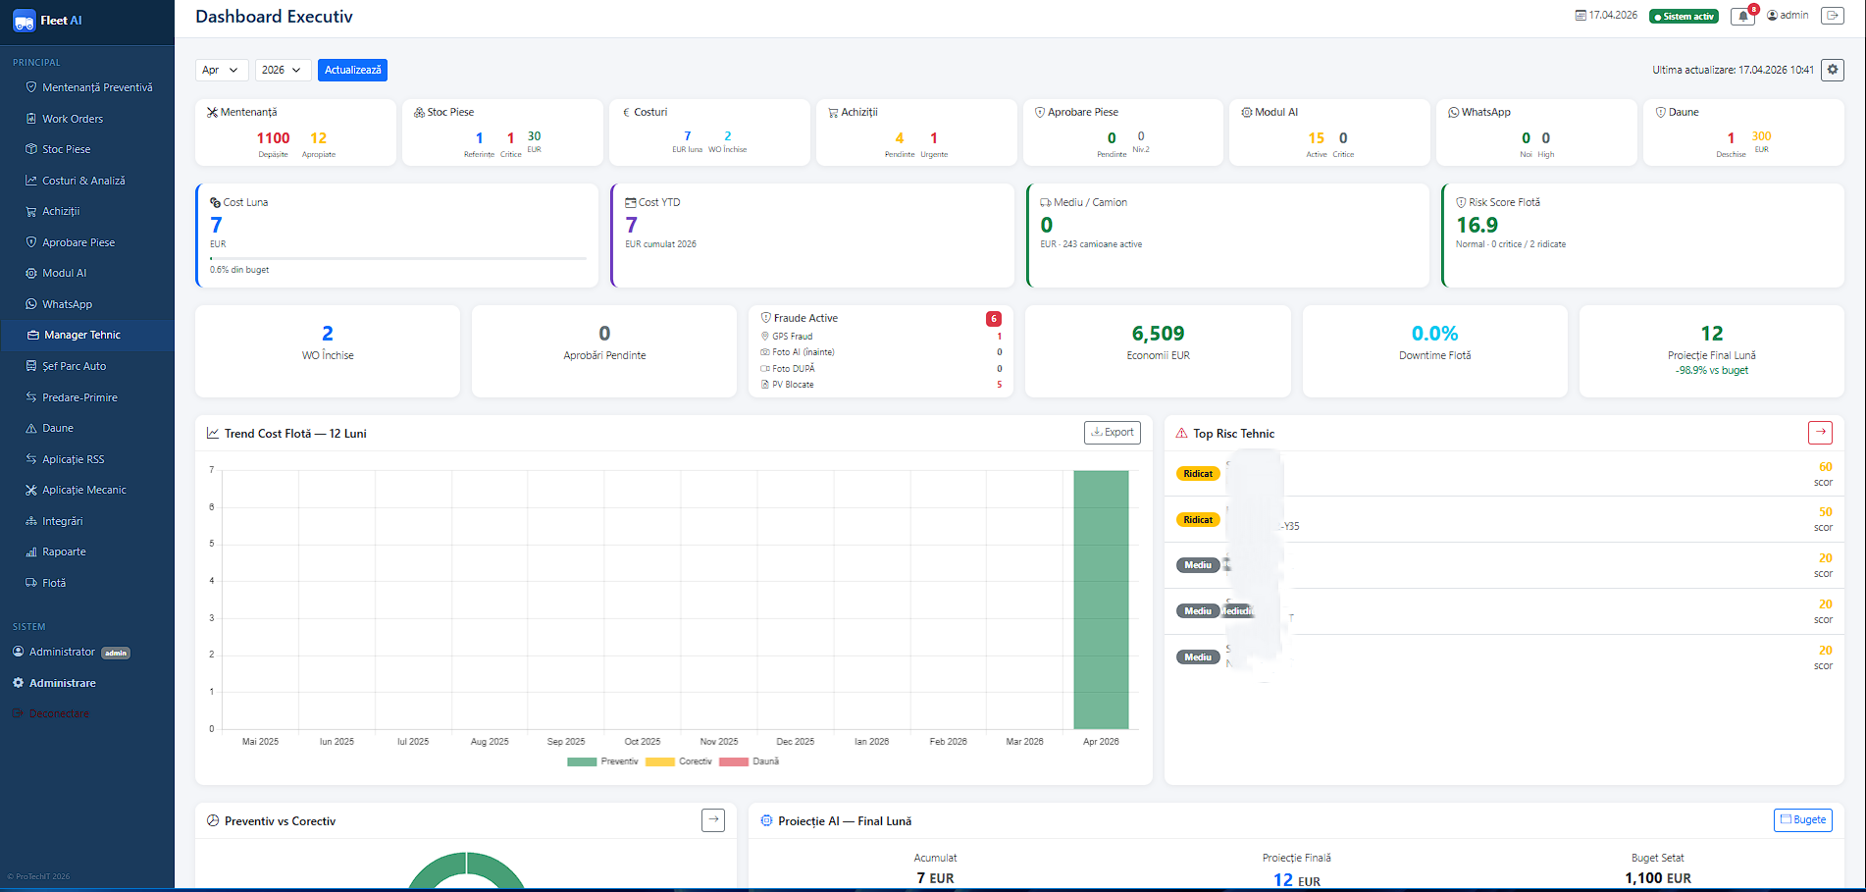Click the Apr 2026 green chart bar
The width and height of the screenshot is (1866, 892).
[x=1101, y=600]
